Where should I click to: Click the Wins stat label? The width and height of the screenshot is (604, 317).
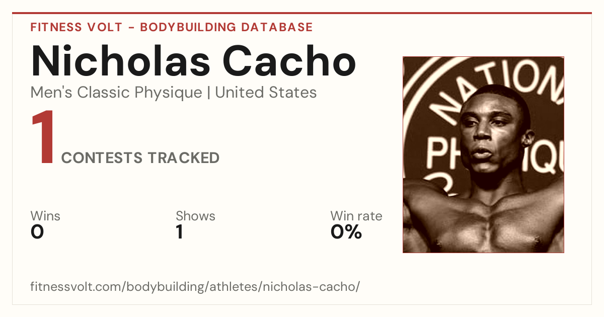(45, 216)
